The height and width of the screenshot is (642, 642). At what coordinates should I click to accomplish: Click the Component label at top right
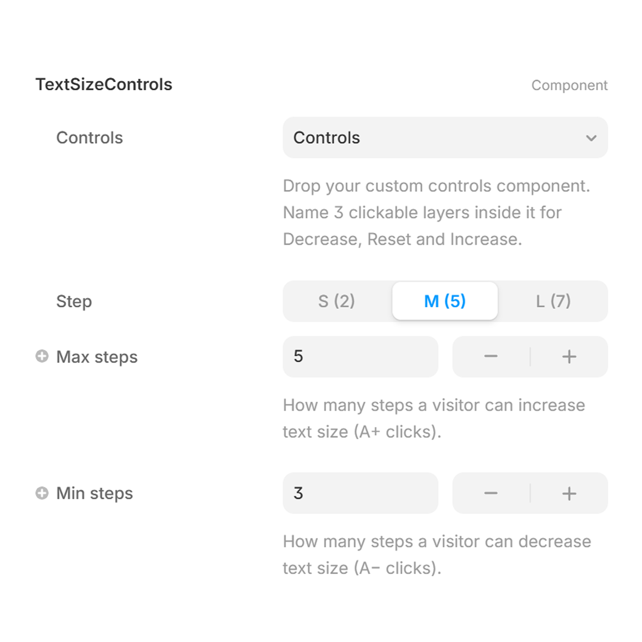click(570, 85)
